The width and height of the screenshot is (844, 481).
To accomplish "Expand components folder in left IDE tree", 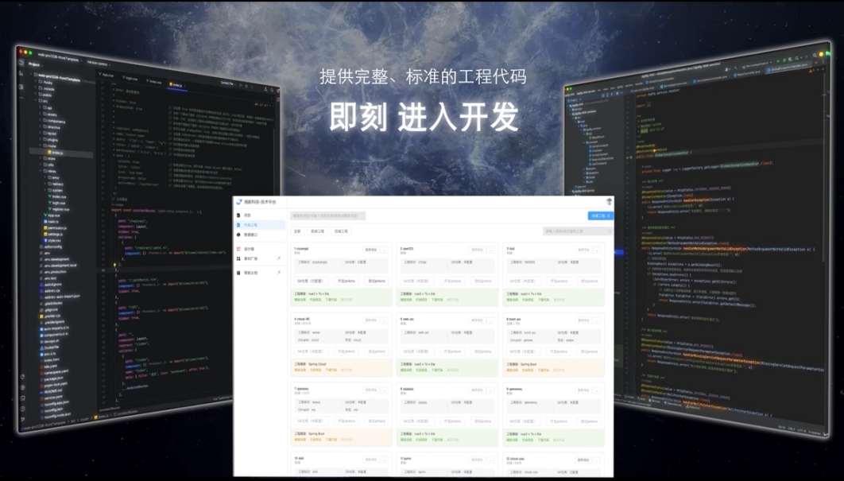I will click(x=41, y=120).
